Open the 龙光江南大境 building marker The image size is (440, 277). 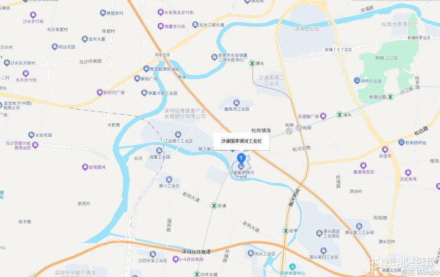coord(196,24)
